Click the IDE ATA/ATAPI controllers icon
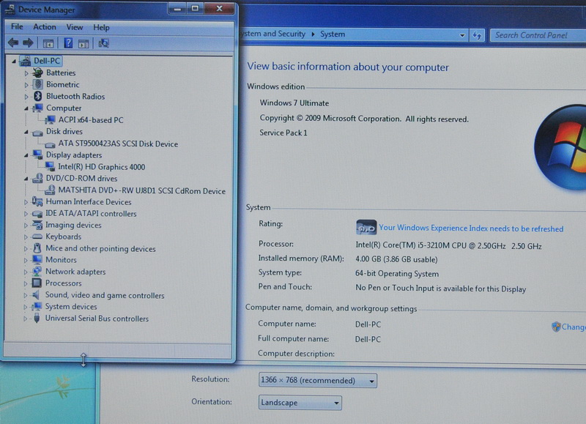This screenshot has width=586, height=424. [x=37, y=214]
